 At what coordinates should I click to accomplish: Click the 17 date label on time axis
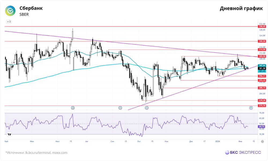pyautogui.click(x=204, y=141)
